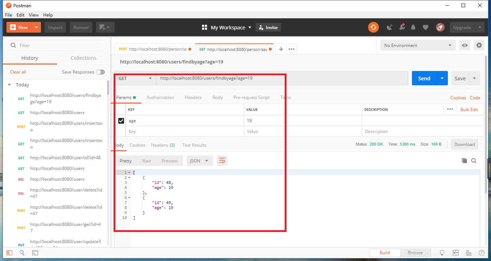This screenshot has width=491, height=261.
Task: Toggle sidebar visibility icon in status bar
Action: 9,253
